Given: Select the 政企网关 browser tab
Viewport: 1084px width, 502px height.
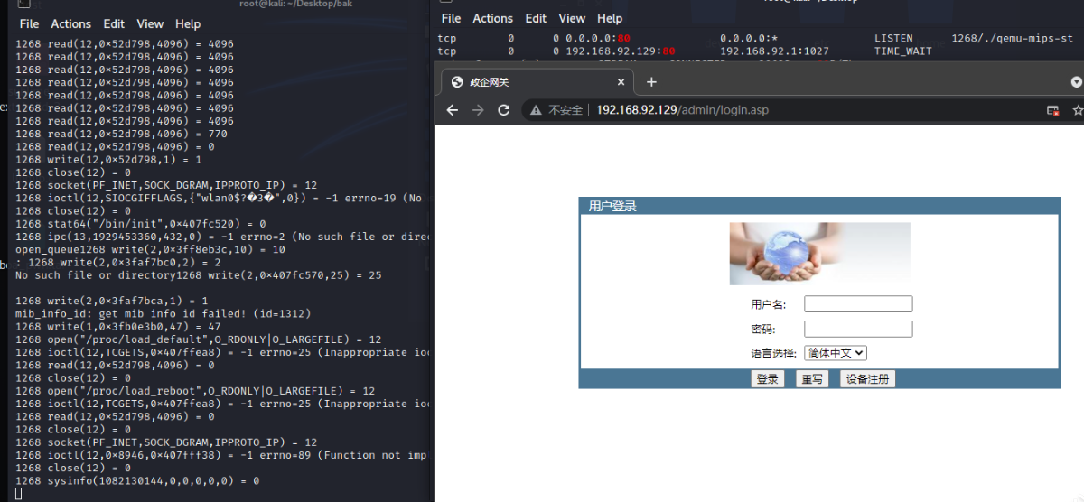Looking at the screenshot, I should (x=537, y=82).
